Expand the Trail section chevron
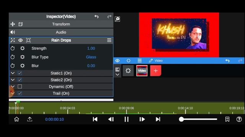 point(13,93)
